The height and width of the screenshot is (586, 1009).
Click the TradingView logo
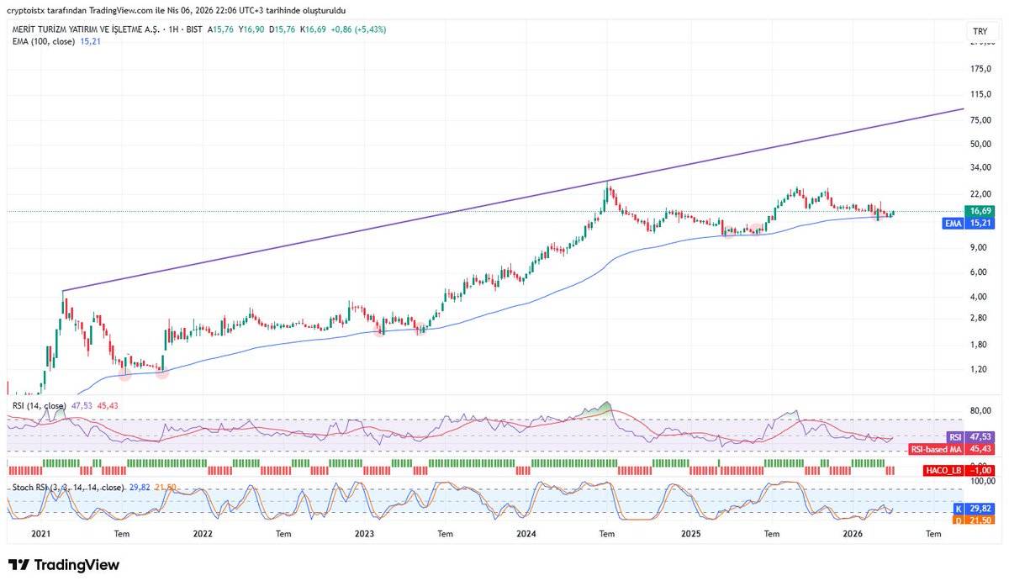[64, 565]
